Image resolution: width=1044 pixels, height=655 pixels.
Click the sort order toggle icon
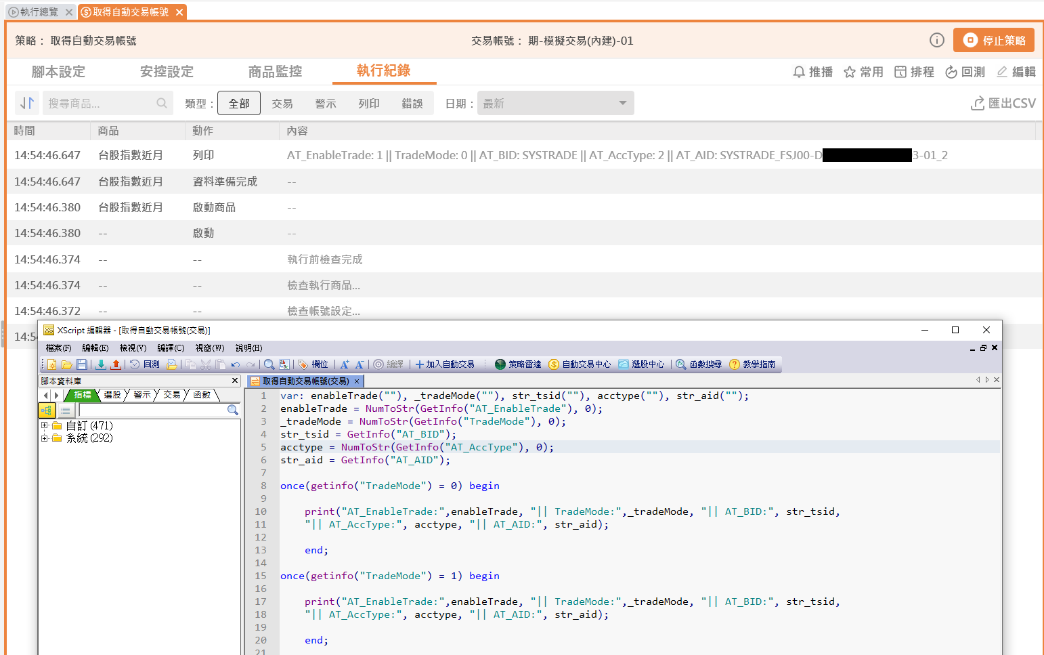click(27, 103)
